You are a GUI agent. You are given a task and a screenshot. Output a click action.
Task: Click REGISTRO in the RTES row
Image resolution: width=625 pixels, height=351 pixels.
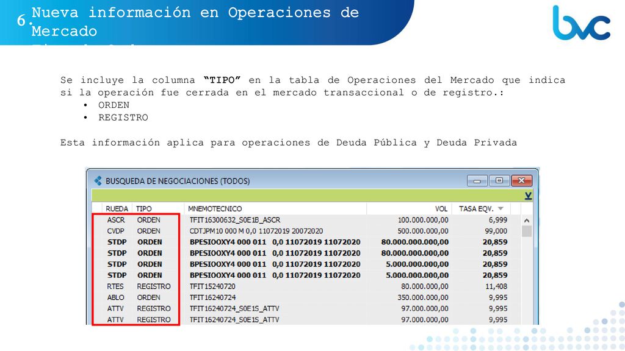[x=154, y=286]
